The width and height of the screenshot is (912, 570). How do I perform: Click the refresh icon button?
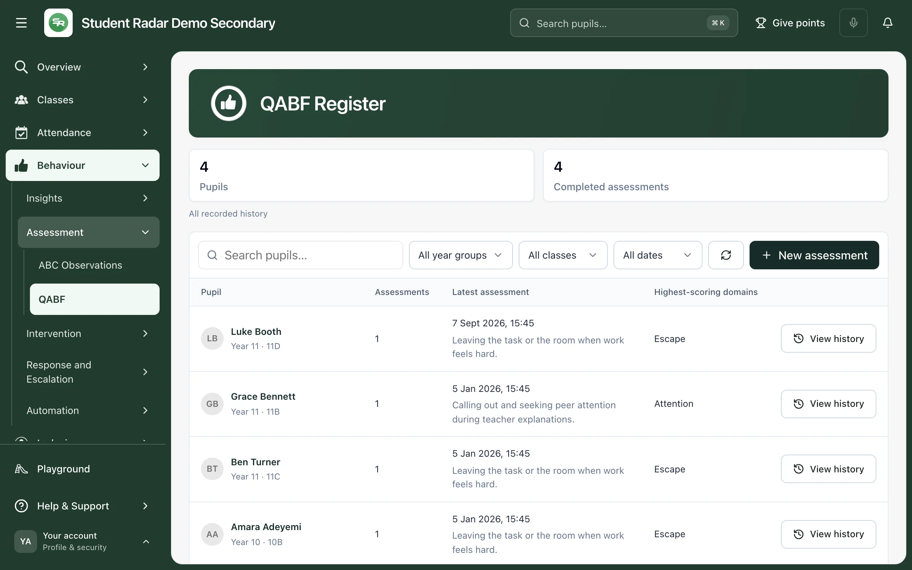[726, 255]
